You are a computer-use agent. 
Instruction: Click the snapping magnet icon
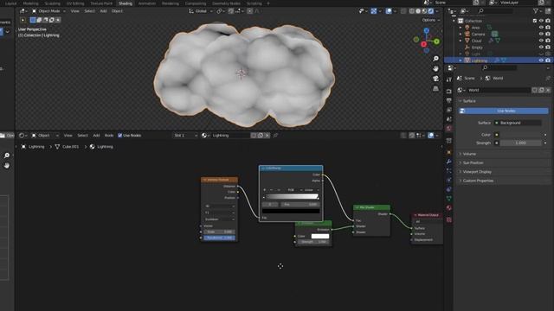point(231,11)
